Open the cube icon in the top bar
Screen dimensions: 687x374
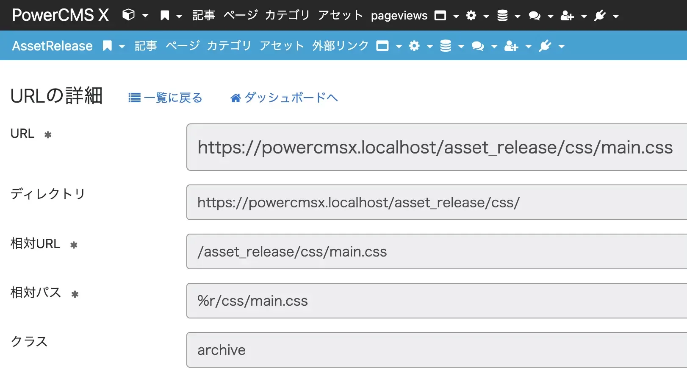pos(128,15)
